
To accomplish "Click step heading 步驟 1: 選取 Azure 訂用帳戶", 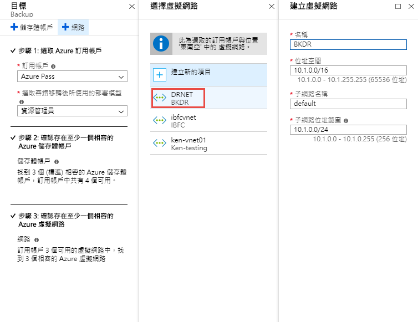I will pos(60,50).
